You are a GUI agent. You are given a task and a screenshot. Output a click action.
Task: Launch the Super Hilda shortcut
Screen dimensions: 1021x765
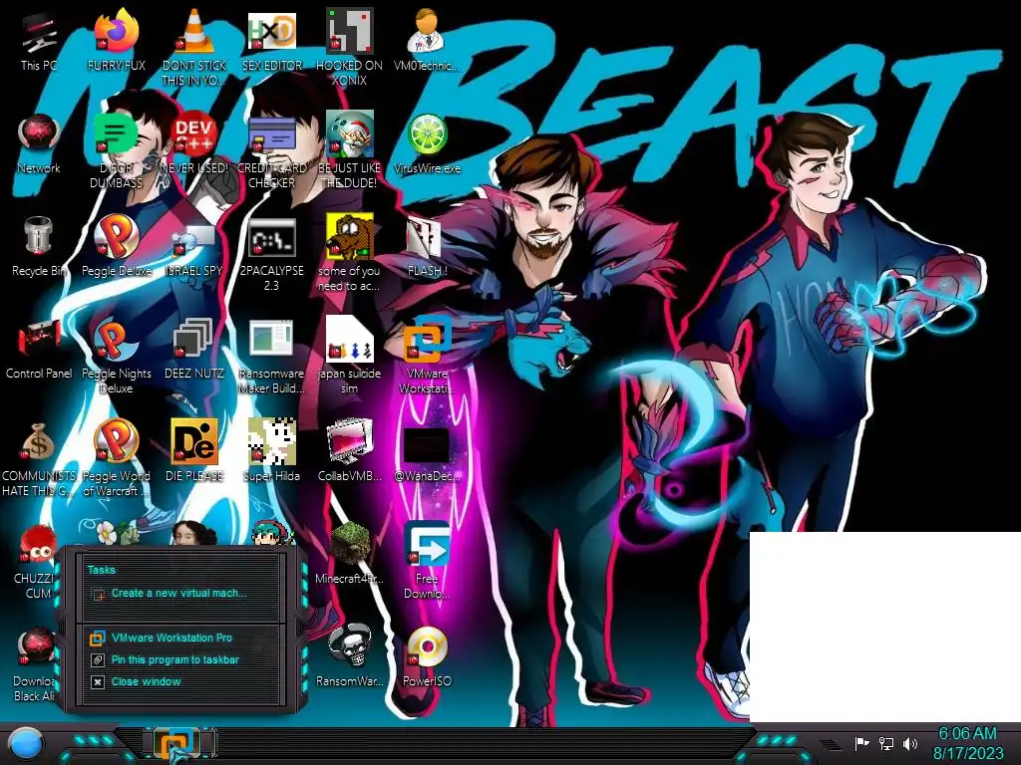[x=271, y=451]
